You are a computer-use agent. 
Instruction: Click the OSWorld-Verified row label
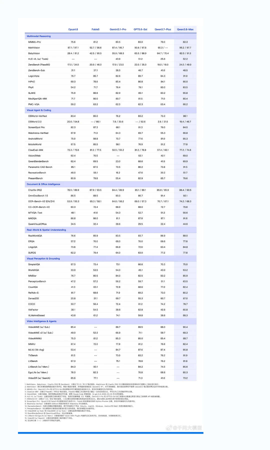tap(37, 116)
